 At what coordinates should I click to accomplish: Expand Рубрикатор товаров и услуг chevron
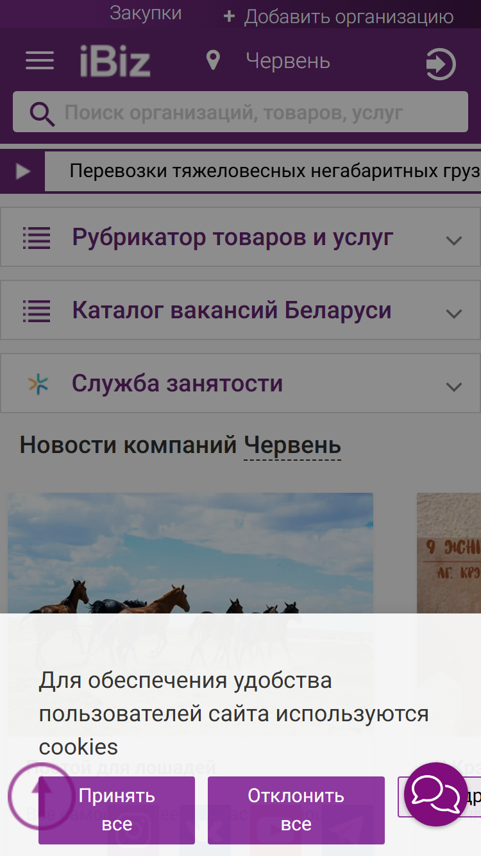(454, 241)
